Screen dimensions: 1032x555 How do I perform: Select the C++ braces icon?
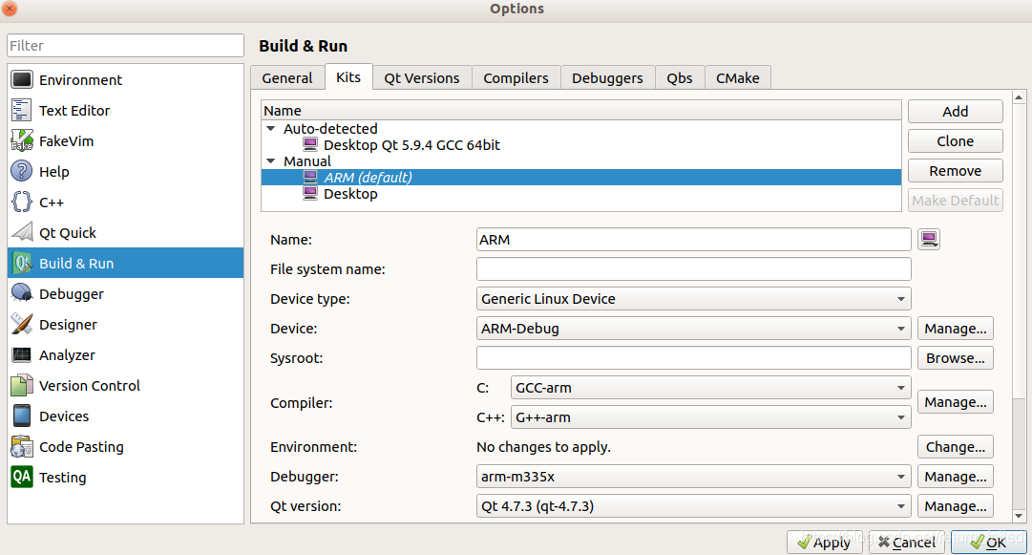click(22, 203)
